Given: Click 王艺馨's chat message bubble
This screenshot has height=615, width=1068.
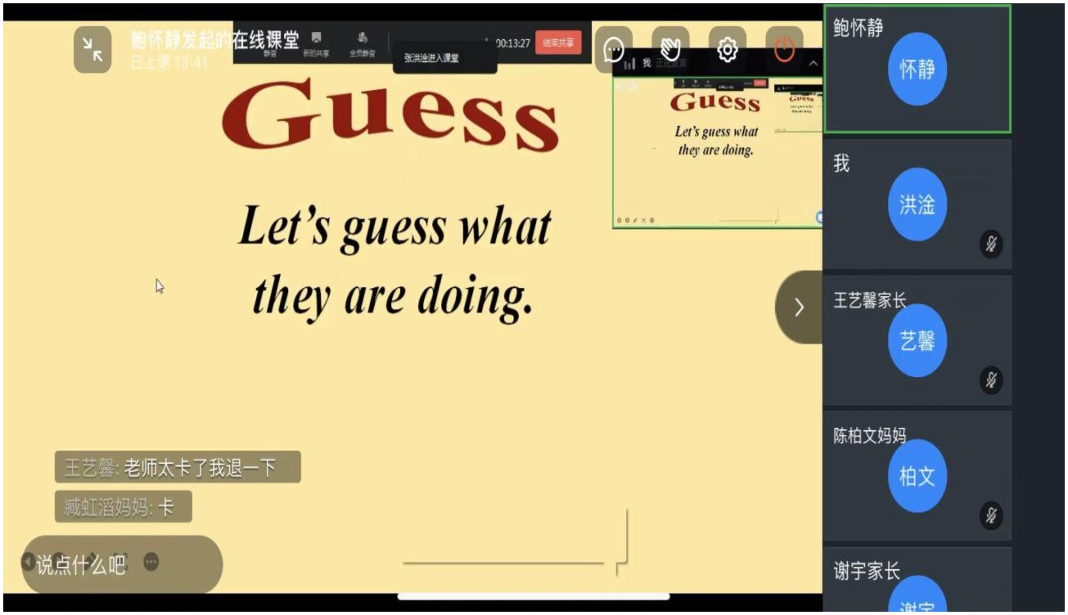Looking at the screenshot, I should [178, 468].
